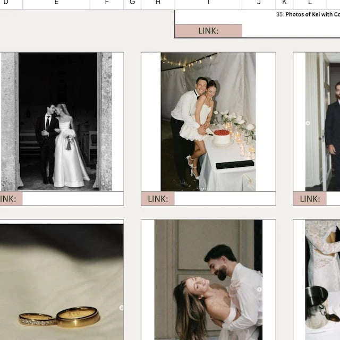Screen dimensions: 340x340
Task: Select column I header
Action: [208, 3]
